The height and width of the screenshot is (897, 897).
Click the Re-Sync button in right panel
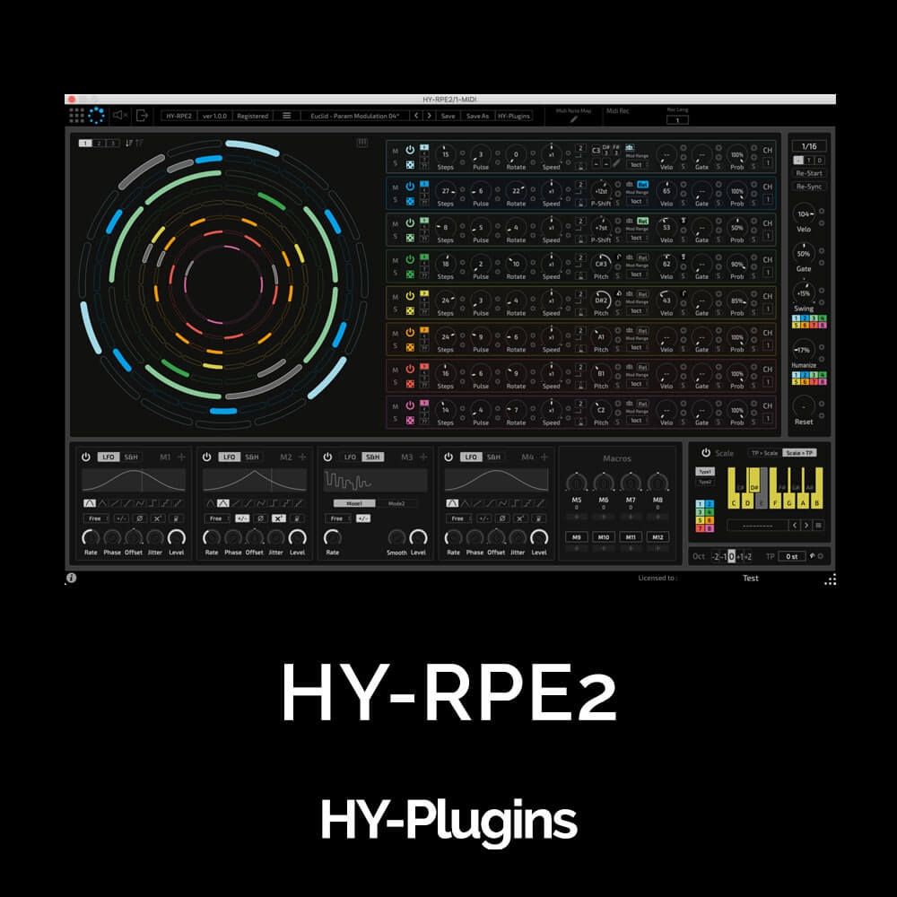point(809,187)
